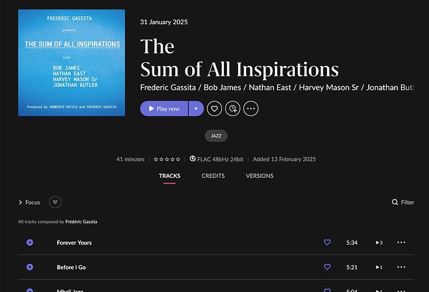Viewport: 429px width, 292px height.
Task: Open the album three-dots more menu
Action: click(251, 109)
